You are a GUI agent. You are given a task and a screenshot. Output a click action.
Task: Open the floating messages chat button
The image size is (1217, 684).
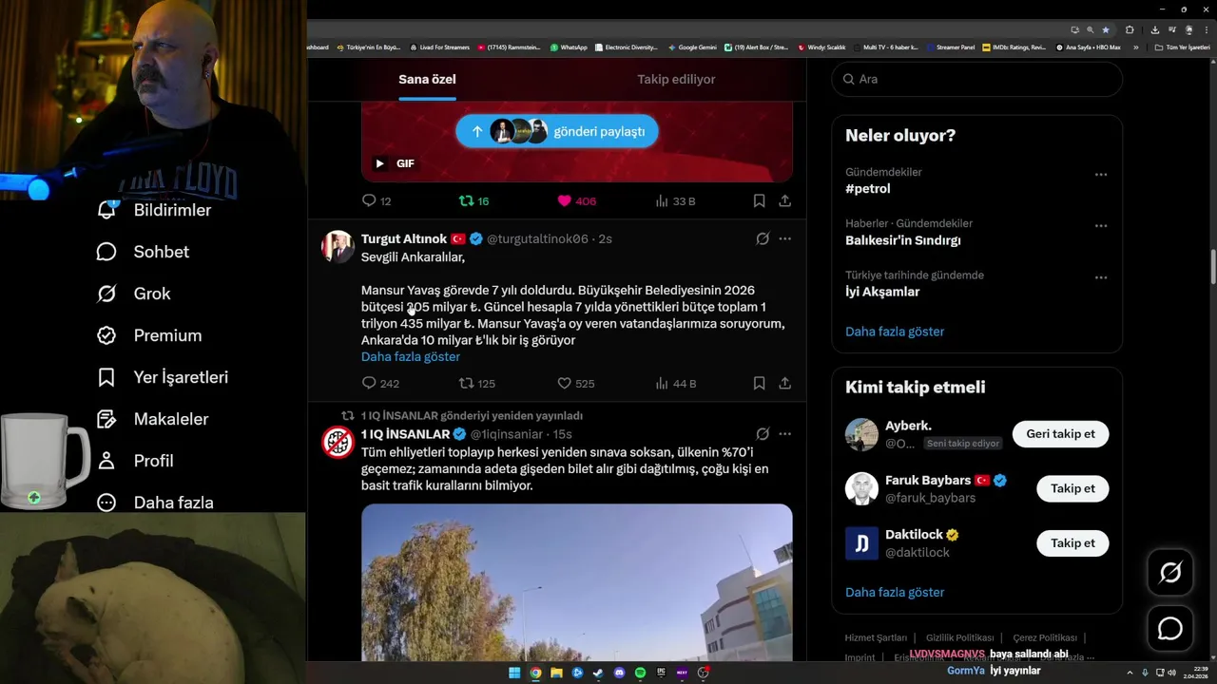1169,629
